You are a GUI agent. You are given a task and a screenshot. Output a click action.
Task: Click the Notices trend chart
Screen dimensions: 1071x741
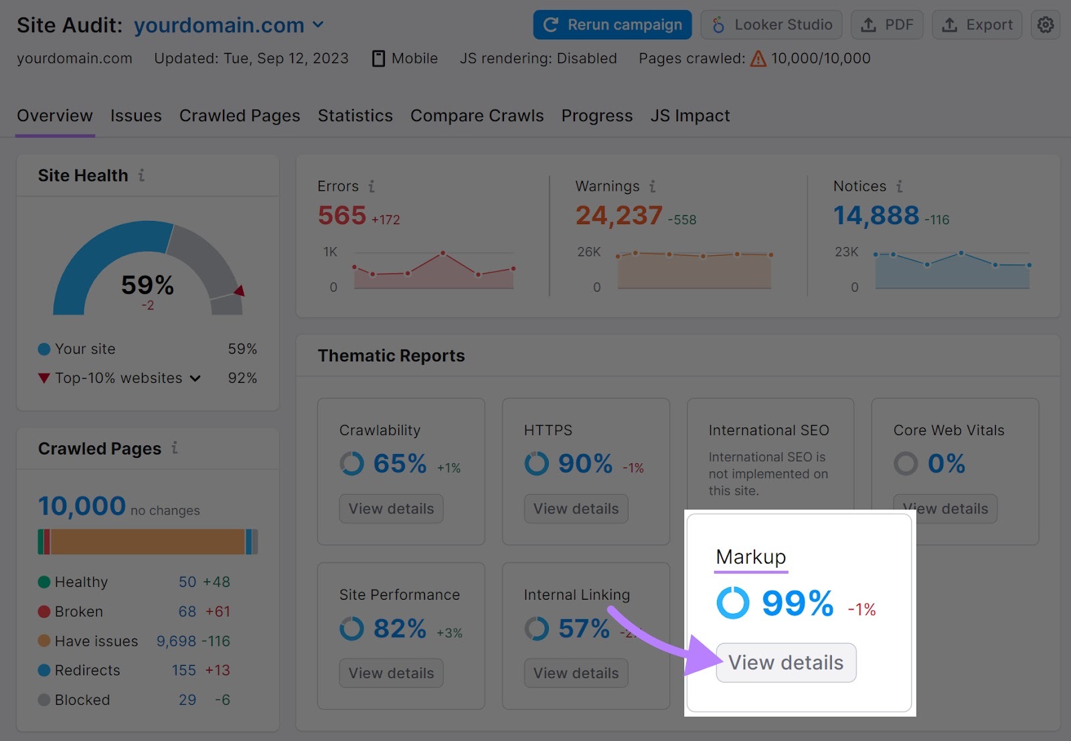(x=953, y=270)
